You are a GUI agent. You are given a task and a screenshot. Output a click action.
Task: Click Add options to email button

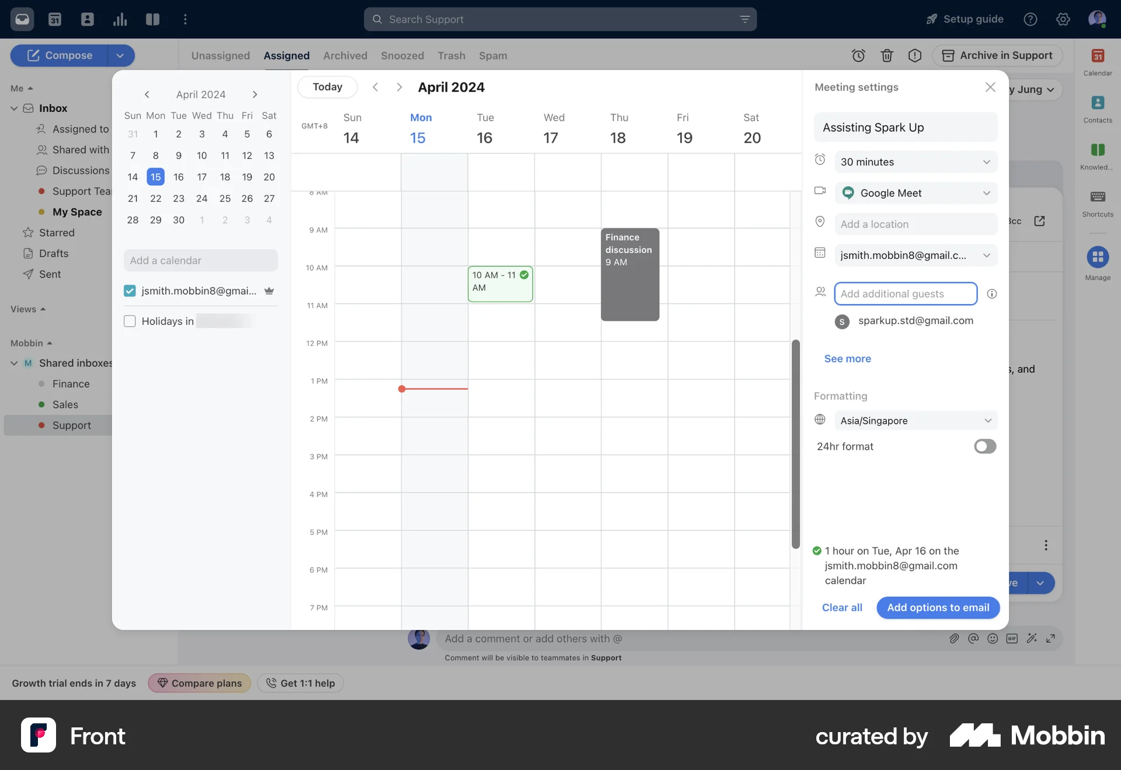(938, 607)
